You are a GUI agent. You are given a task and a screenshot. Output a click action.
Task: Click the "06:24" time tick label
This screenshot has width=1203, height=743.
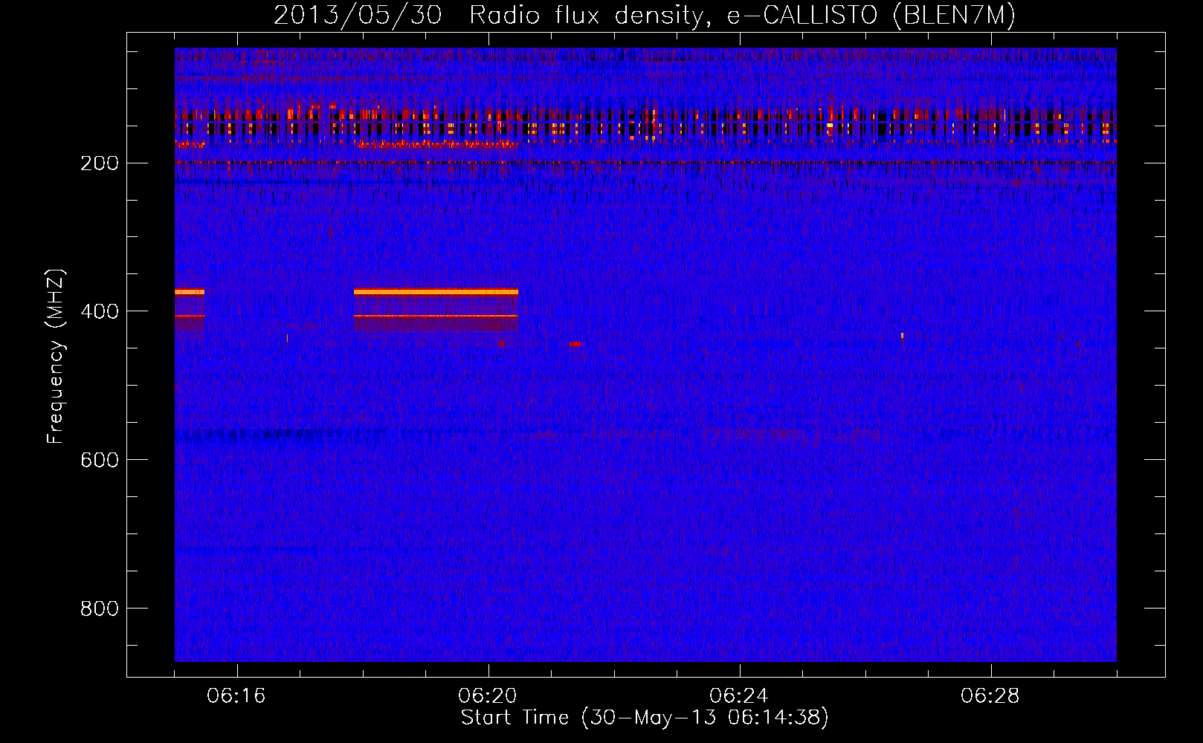pyautogui.click(x=739, y=696)
